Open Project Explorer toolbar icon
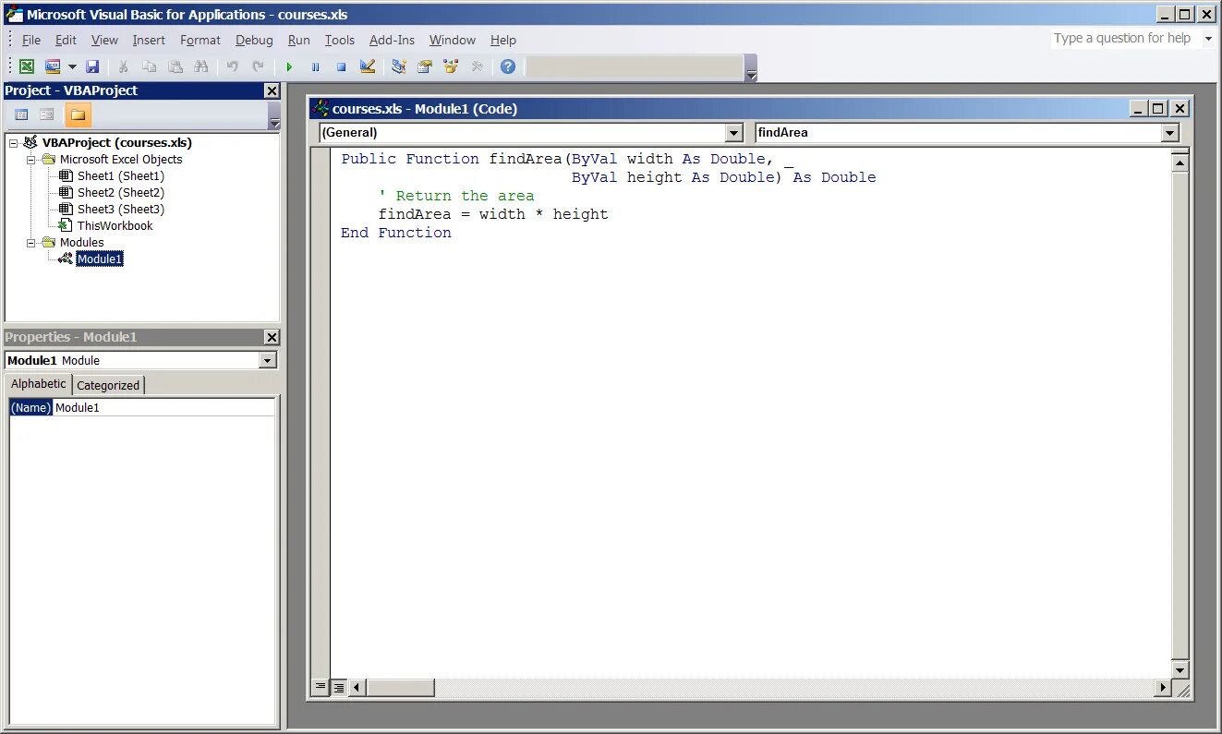Viewport: 1222px width, 734px height. [399, 66]
